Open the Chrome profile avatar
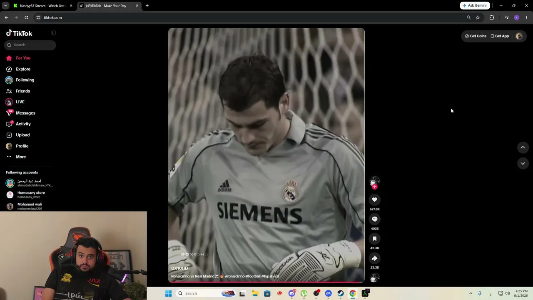Image resolution: width=533 pixels, height=300 pixels. 516,17
